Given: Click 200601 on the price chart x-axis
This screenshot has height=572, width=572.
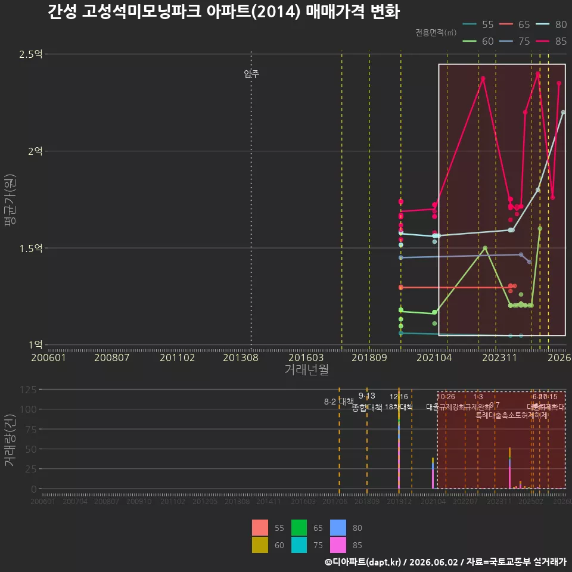Looking at the screenshot, I should [48, 357].
